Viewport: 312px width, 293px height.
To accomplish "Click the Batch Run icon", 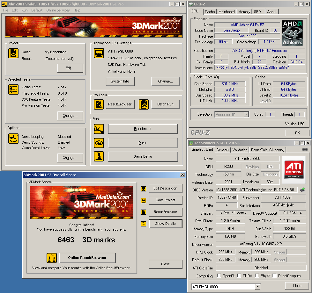I will tap(144, 104).
